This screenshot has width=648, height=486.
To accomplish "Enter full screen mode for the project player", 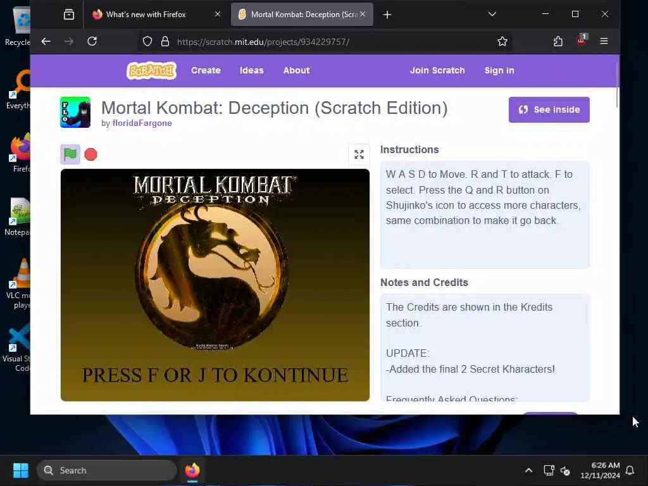I will click(359, 154).
